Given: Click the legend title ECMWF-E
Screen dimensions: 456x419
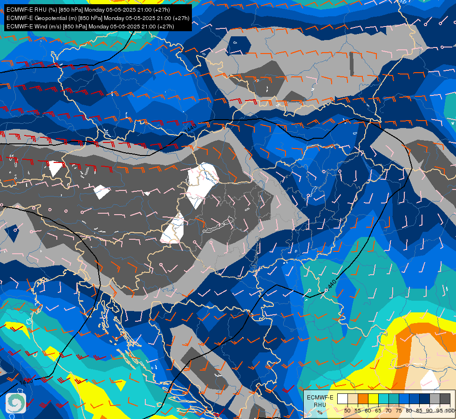Looking at the screenshot, I should coord(320,398).
